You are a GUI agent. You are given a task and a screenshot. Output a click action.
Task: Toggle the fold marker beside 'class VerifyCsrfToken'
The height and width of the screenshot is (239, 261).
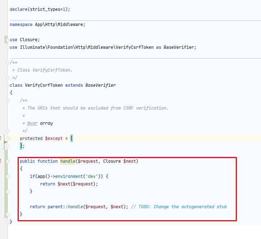[x=8, y=85]
